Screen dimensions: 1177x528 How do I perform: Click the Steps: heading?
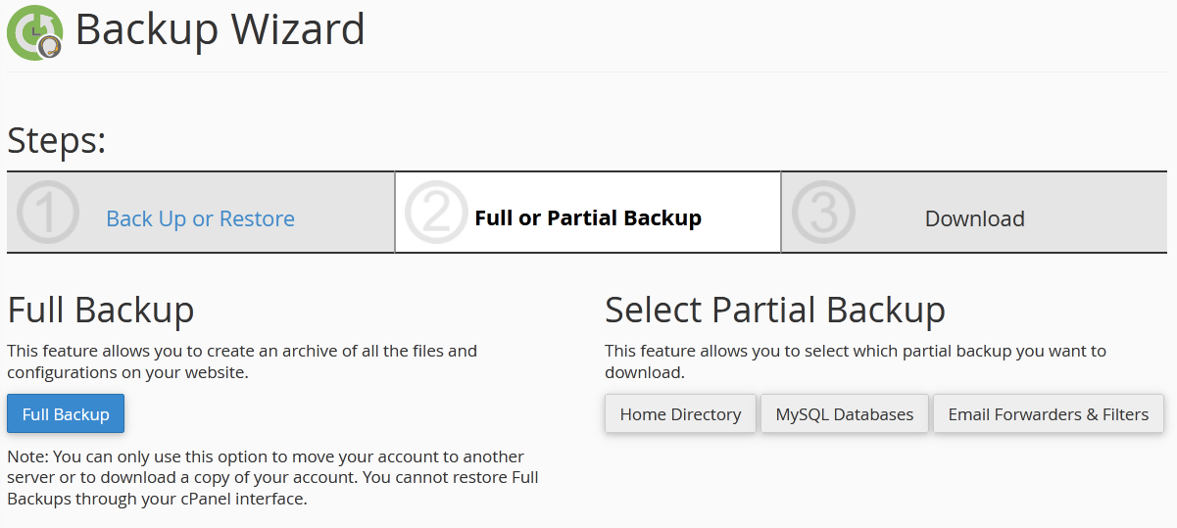point(56,141)
